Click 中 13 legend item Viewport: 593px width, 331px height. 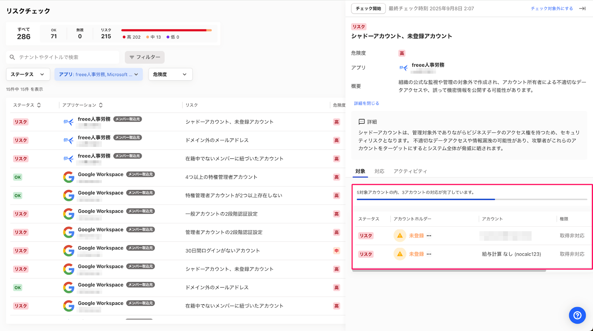[x=153, y=37]
